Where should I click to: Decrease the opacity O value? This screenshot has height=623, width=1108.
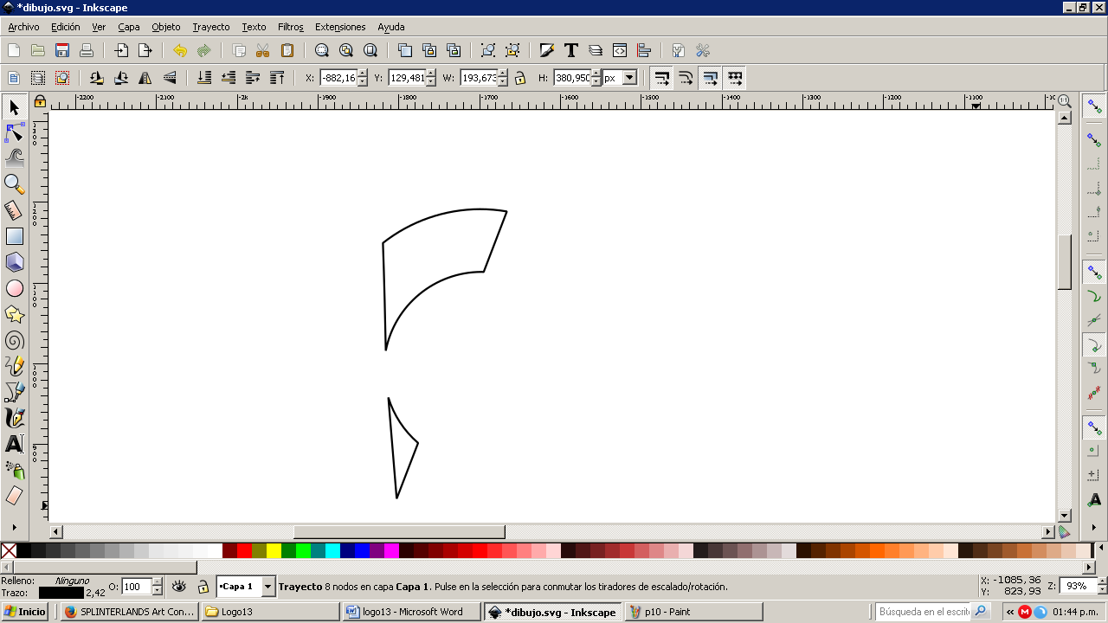pyautogui.click(x=157, y=591)
